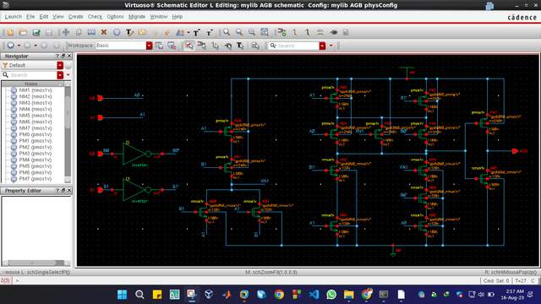Expand the Navigator Default filter dropdown
Viewport: 541px width, 304px height.
click(x=60, y=65)
